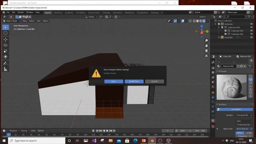Select the Select Box tool
The image size is (256, 144).
[5, 27]
